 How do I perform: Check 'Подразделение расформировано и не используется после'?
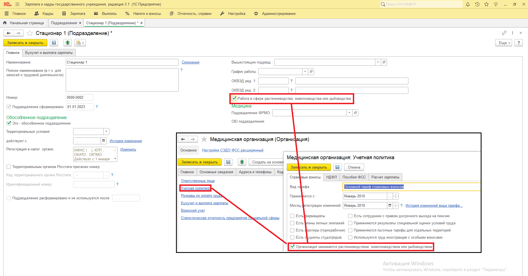click(x=9, y=198)
